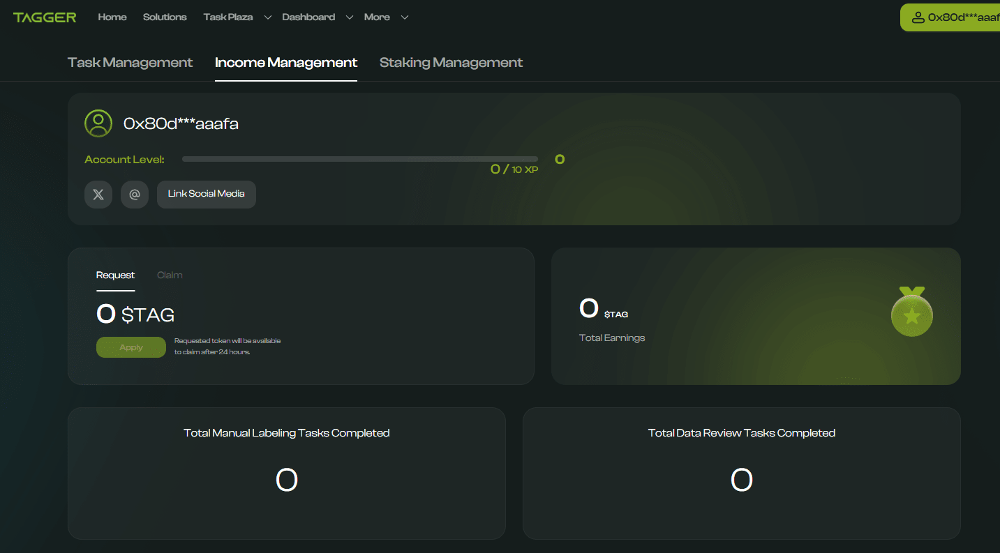Open the X (Twitter) social icon
1000x553 pixels.
[x=98, y=195]
